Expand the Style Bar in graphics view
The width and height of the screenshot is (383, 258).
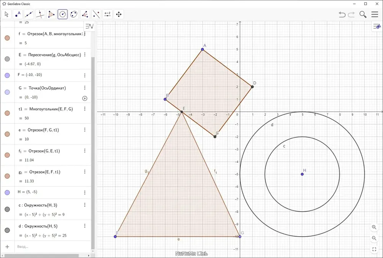pyautogui.click(x=377, y=26)
